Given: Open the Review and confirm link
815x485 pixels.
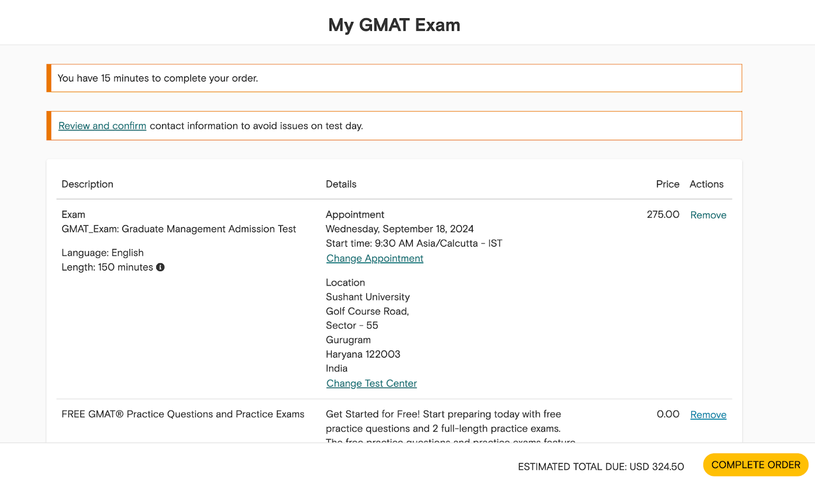Looking at the screenshot, I should click(x=102, y=126).
